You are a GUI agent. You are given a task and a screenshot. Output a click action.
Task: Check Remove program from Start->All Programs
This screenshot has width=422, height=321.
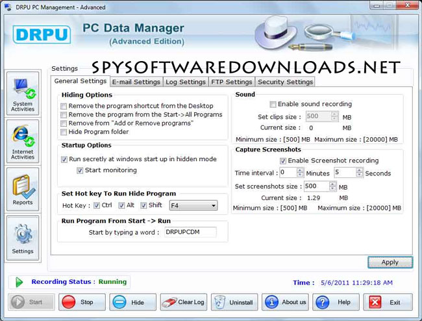point(64,115)
